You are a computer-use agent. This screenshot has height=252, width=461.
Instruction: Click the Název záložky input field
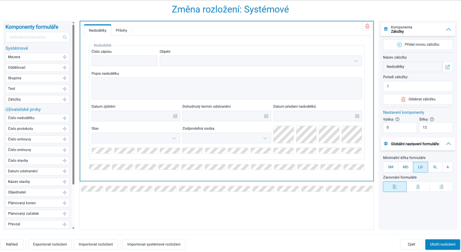(413, 67)
